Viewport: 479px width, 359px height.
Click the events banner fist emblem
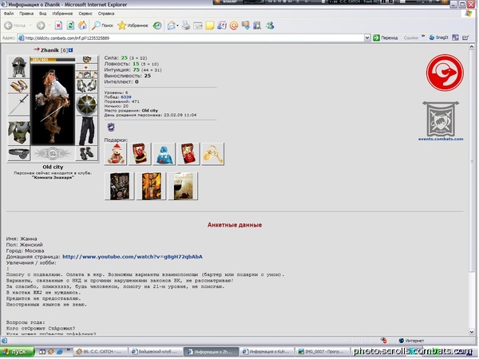click(441, 119)
